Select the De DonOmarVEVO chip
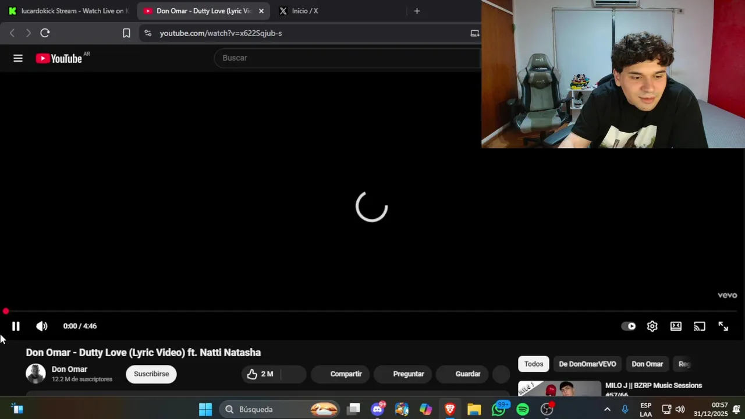Viewport: 745px width, 419px height. tap(587, 364)
